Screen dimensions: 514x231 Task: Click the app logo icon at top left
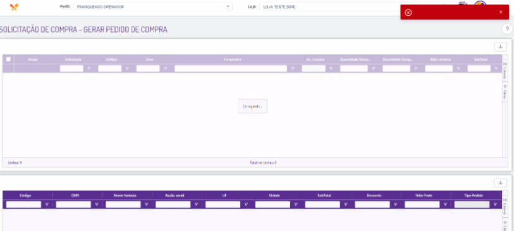14,7
